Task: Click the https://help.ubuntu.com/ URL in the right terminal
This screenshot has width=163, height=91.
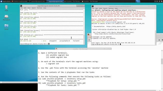Action: [116, 26]
